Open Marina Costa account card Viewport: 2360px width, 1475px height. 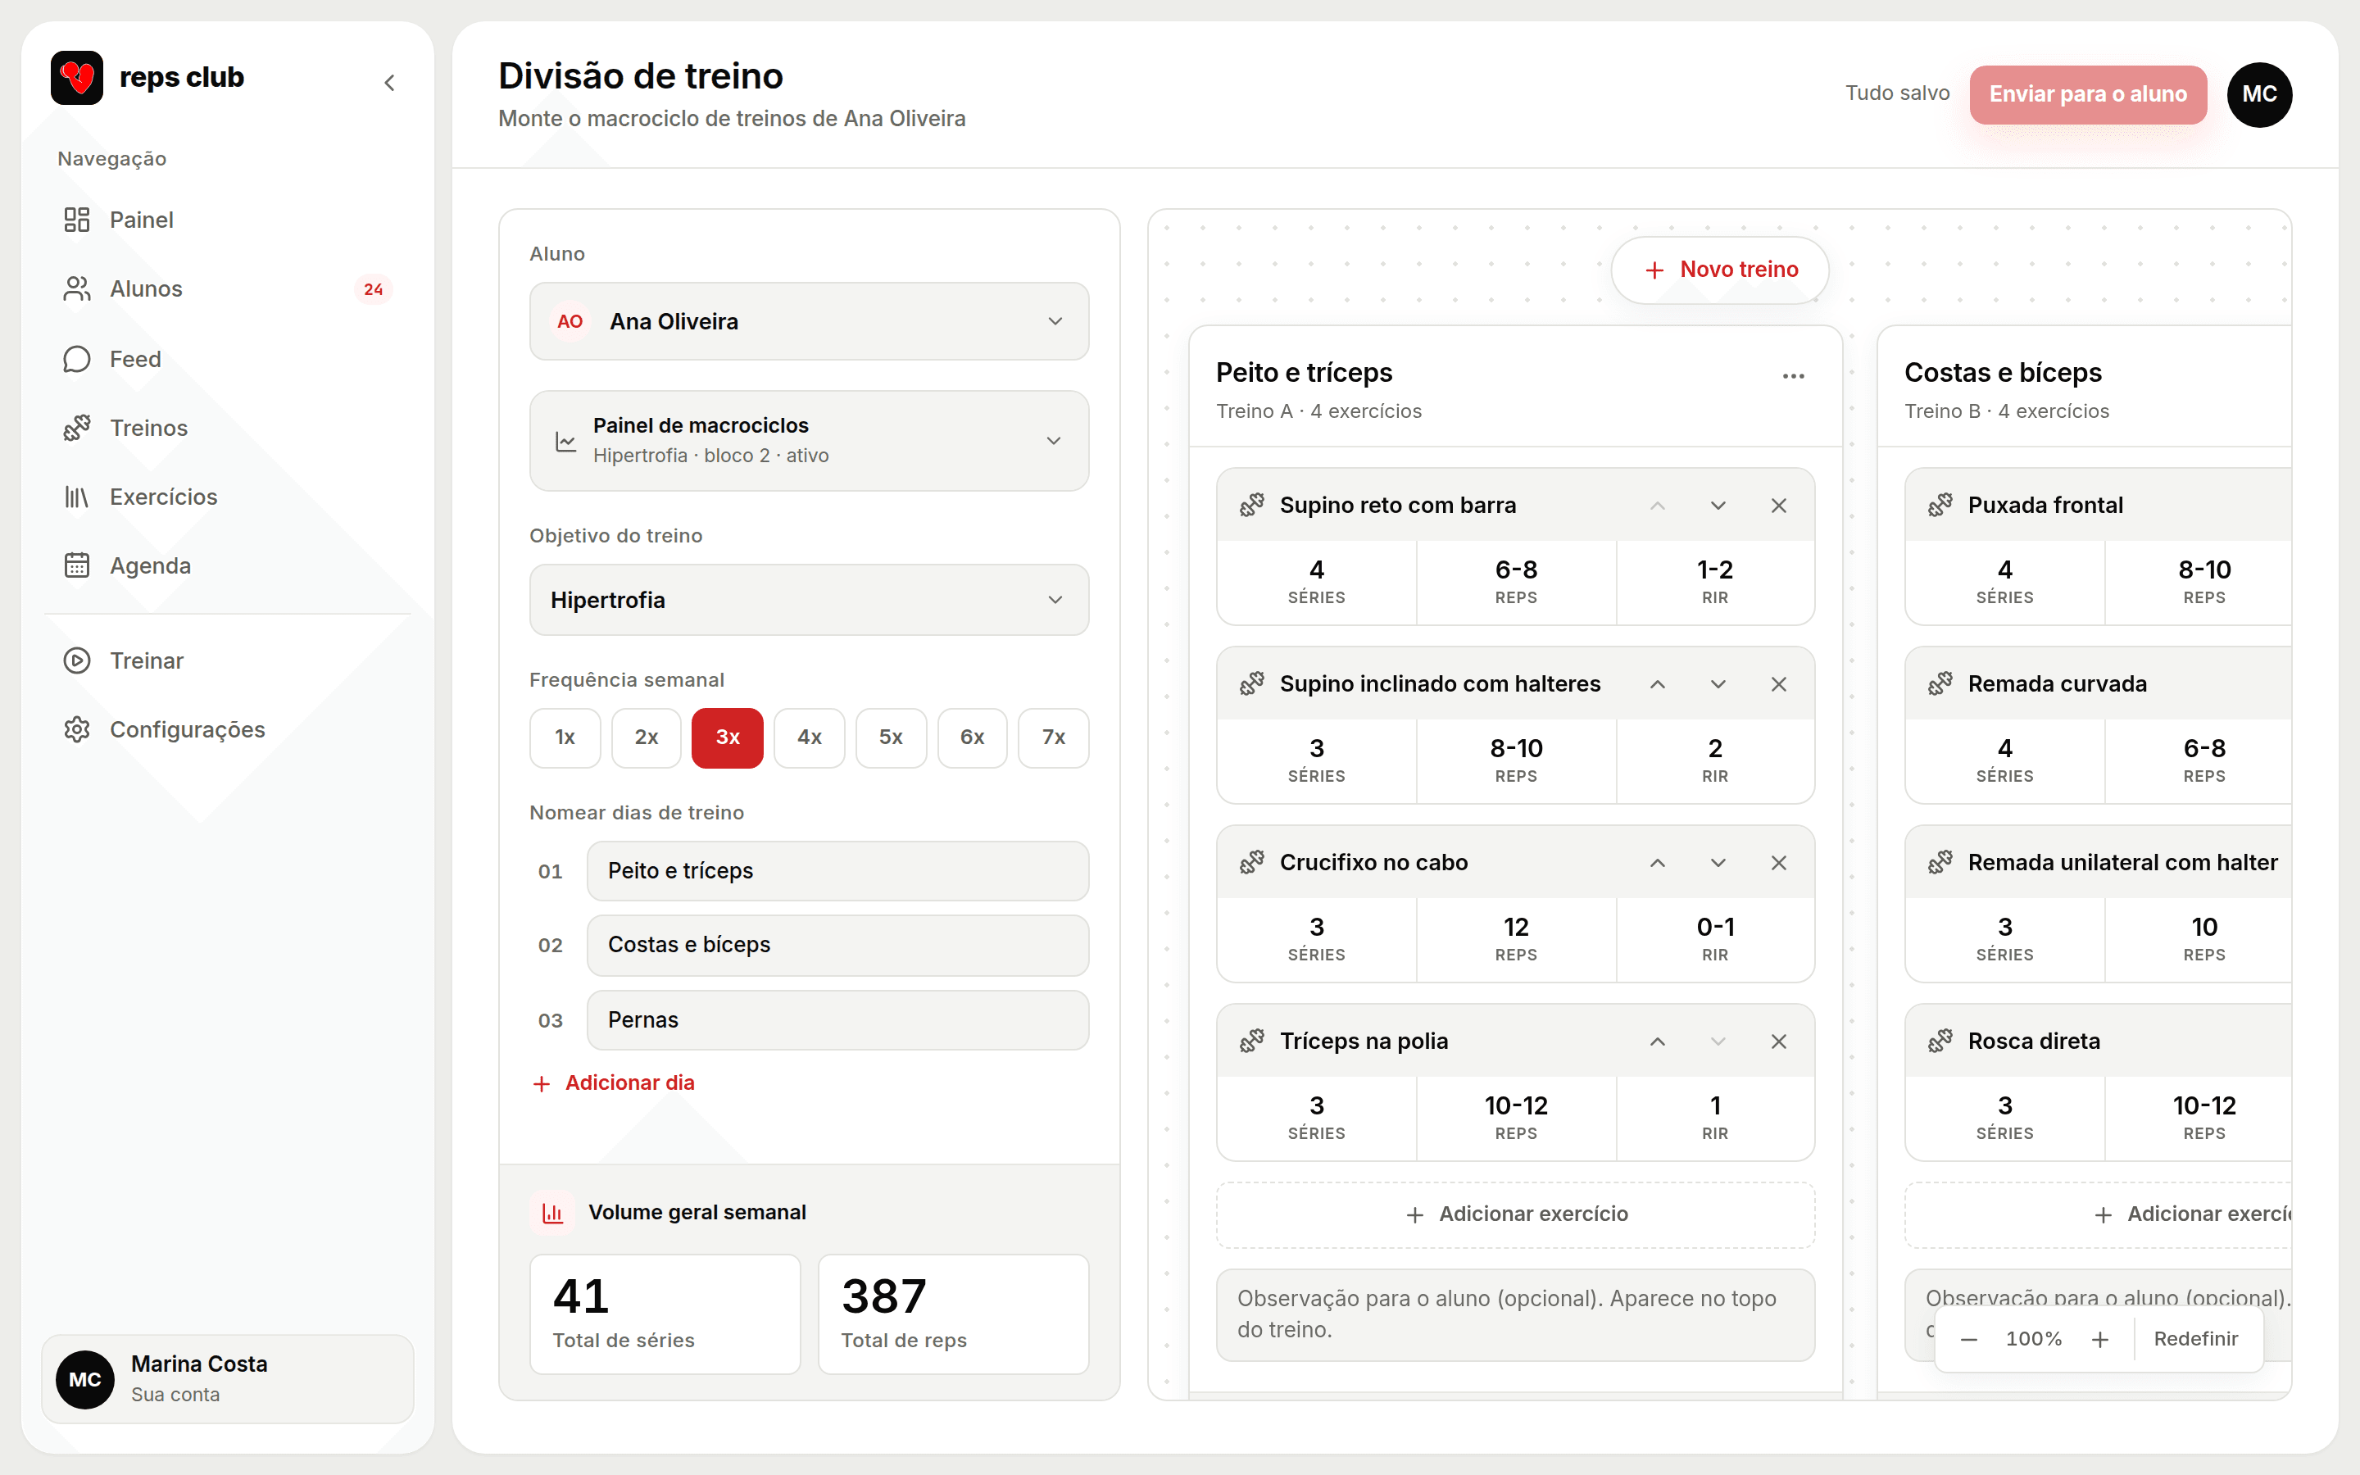pyautogui.click(x=227, y=1379)
